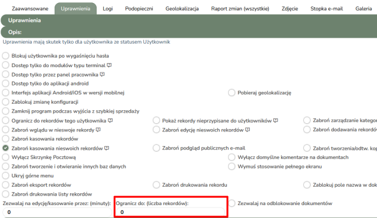Enable Dostęp tylko do modułów typu terminal
The image size is (377, 218).
[x=5, y=65]
